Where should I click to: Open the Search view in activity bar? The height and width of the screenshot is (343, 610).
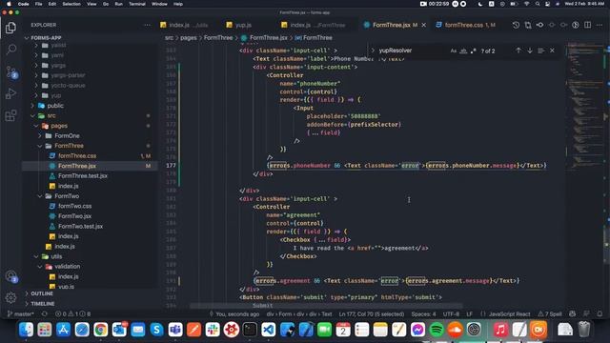click(10, 50)
